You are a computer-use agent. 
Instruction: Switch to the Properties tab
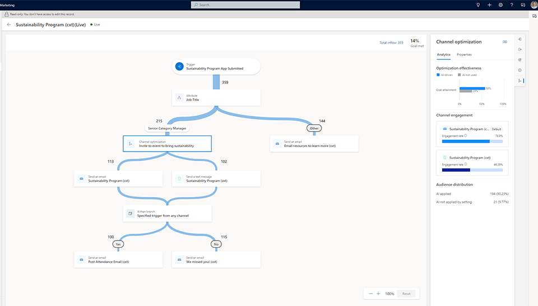[x=464, y=55]
